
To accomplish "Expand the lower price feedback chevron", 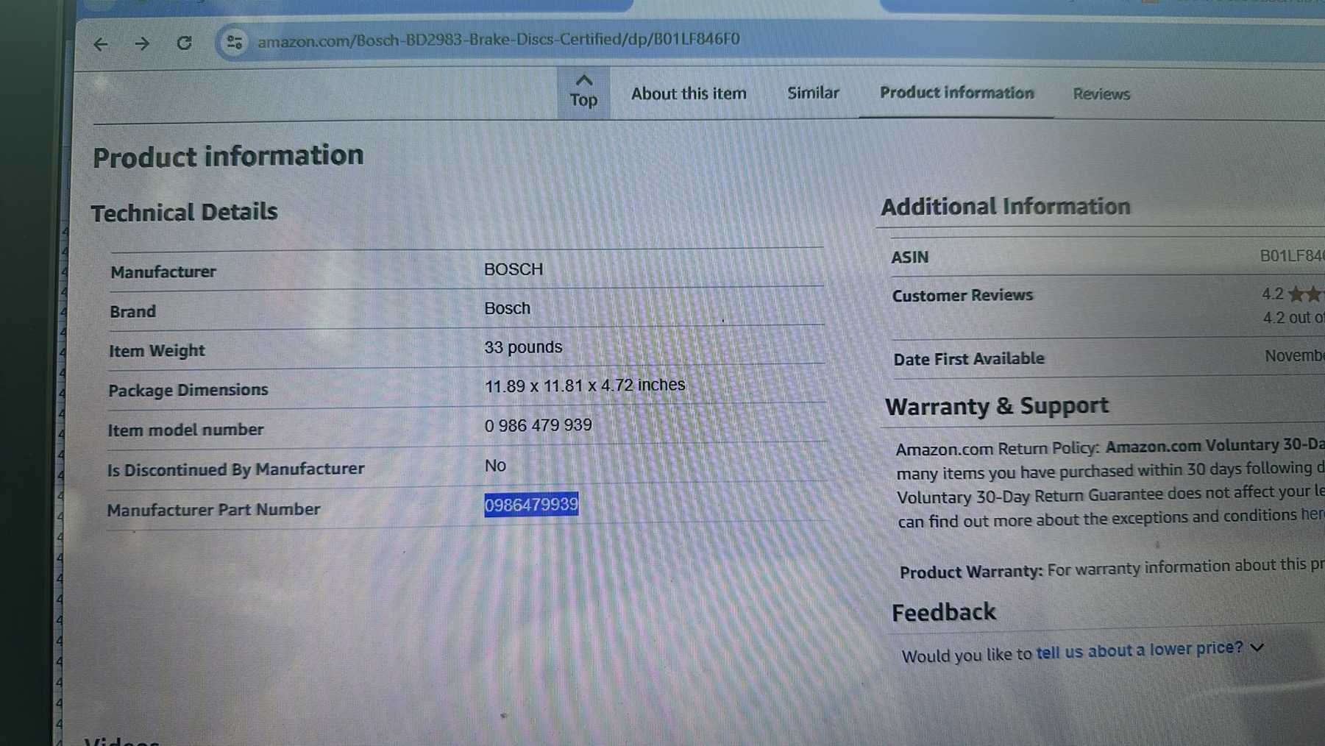I will click(1257, 647).
